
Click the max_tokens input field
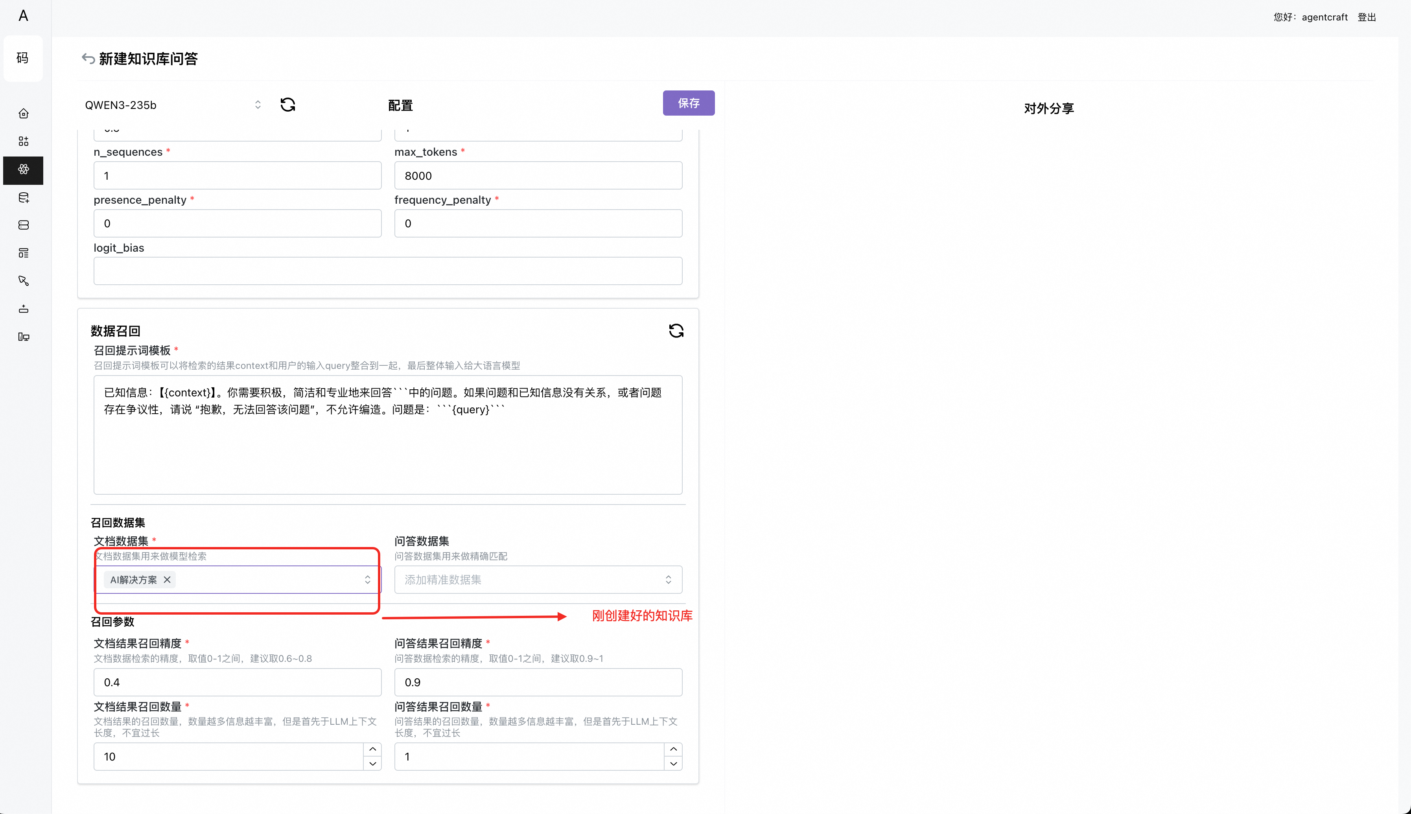point(538,175)
